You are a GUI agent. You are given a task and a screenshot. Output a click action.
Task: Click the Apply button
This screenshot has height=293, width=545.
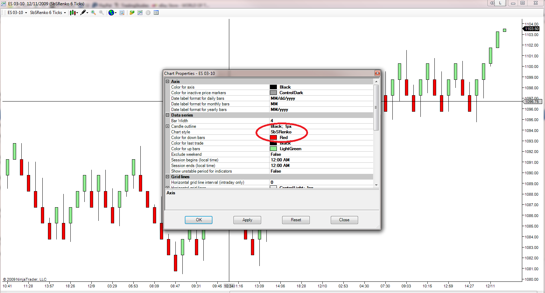tap(247, 220)
